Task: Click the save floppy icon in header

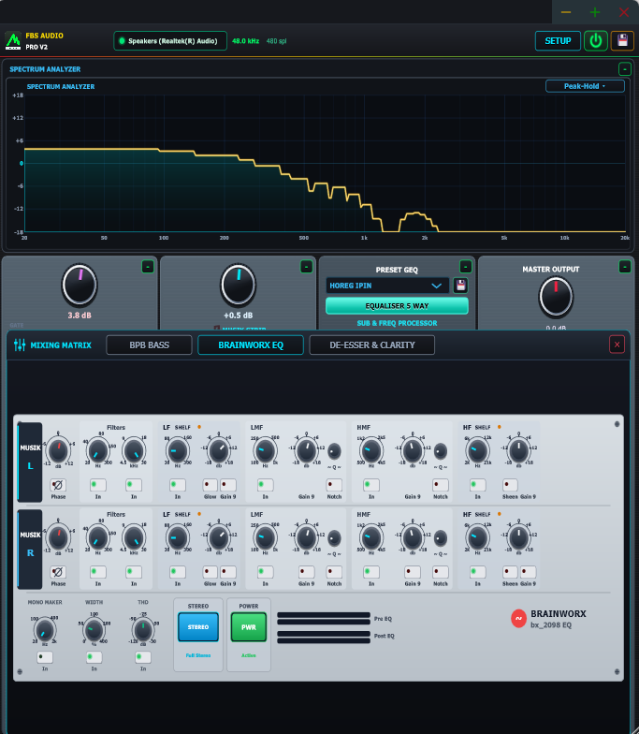Action: (622, 41)
